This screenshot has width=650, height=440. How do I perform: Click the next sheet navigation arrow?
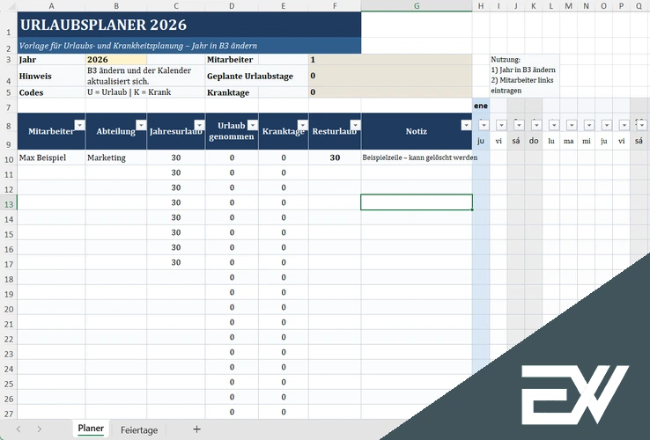tap(40, 429)
